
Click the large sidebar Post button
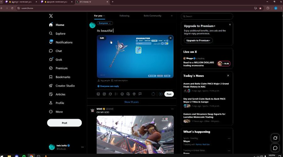pos(64,123)
